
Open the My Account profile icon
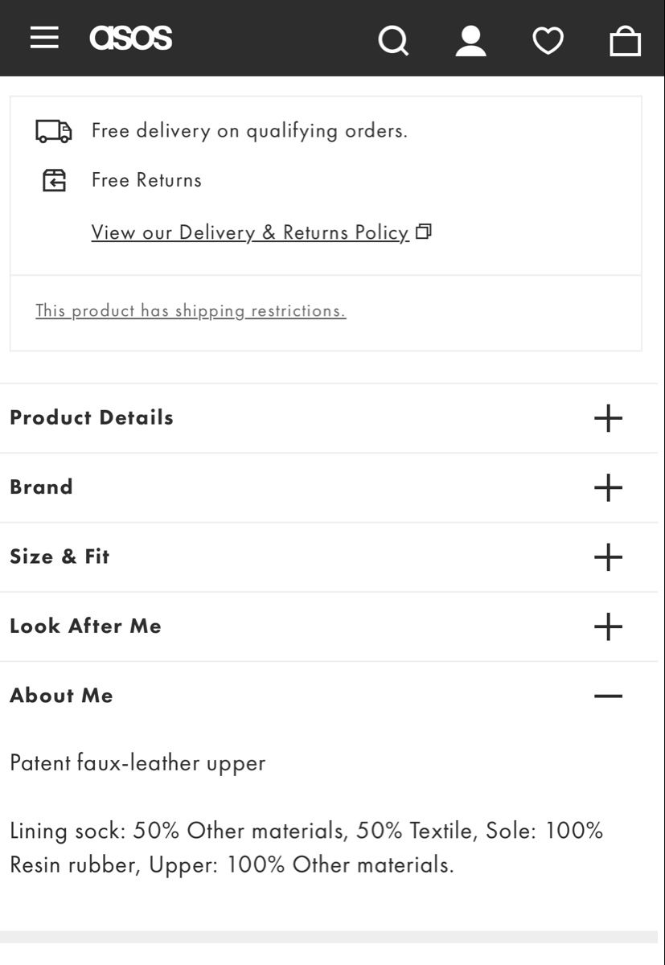(470, 40)
